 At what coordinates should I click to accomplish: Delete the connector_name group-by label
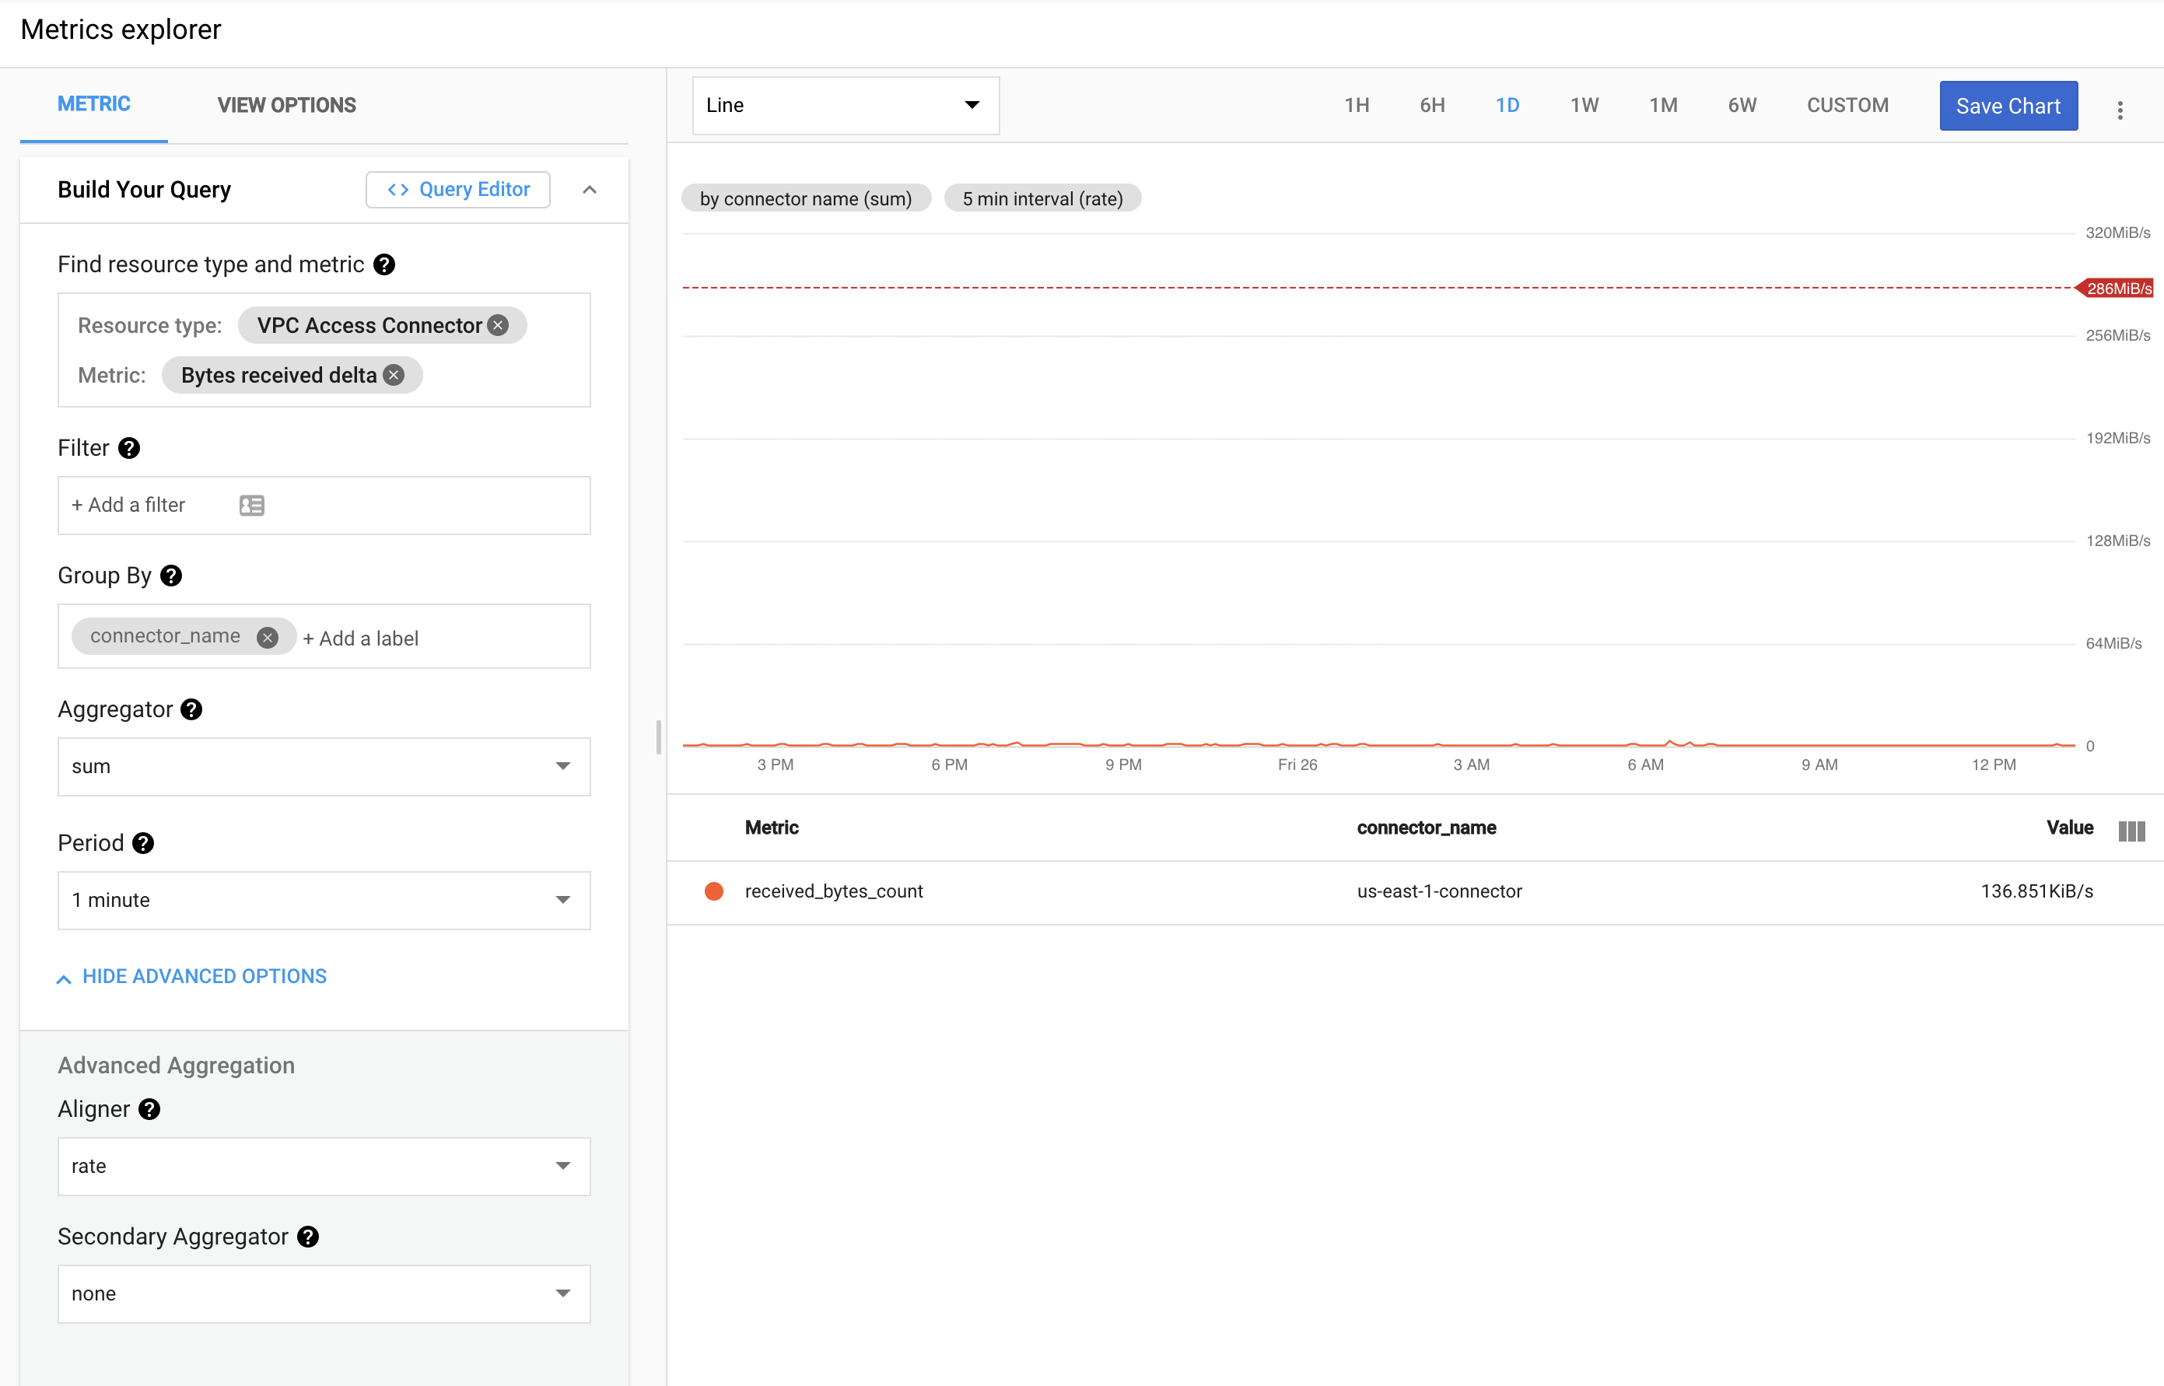[x=268, y=637]
